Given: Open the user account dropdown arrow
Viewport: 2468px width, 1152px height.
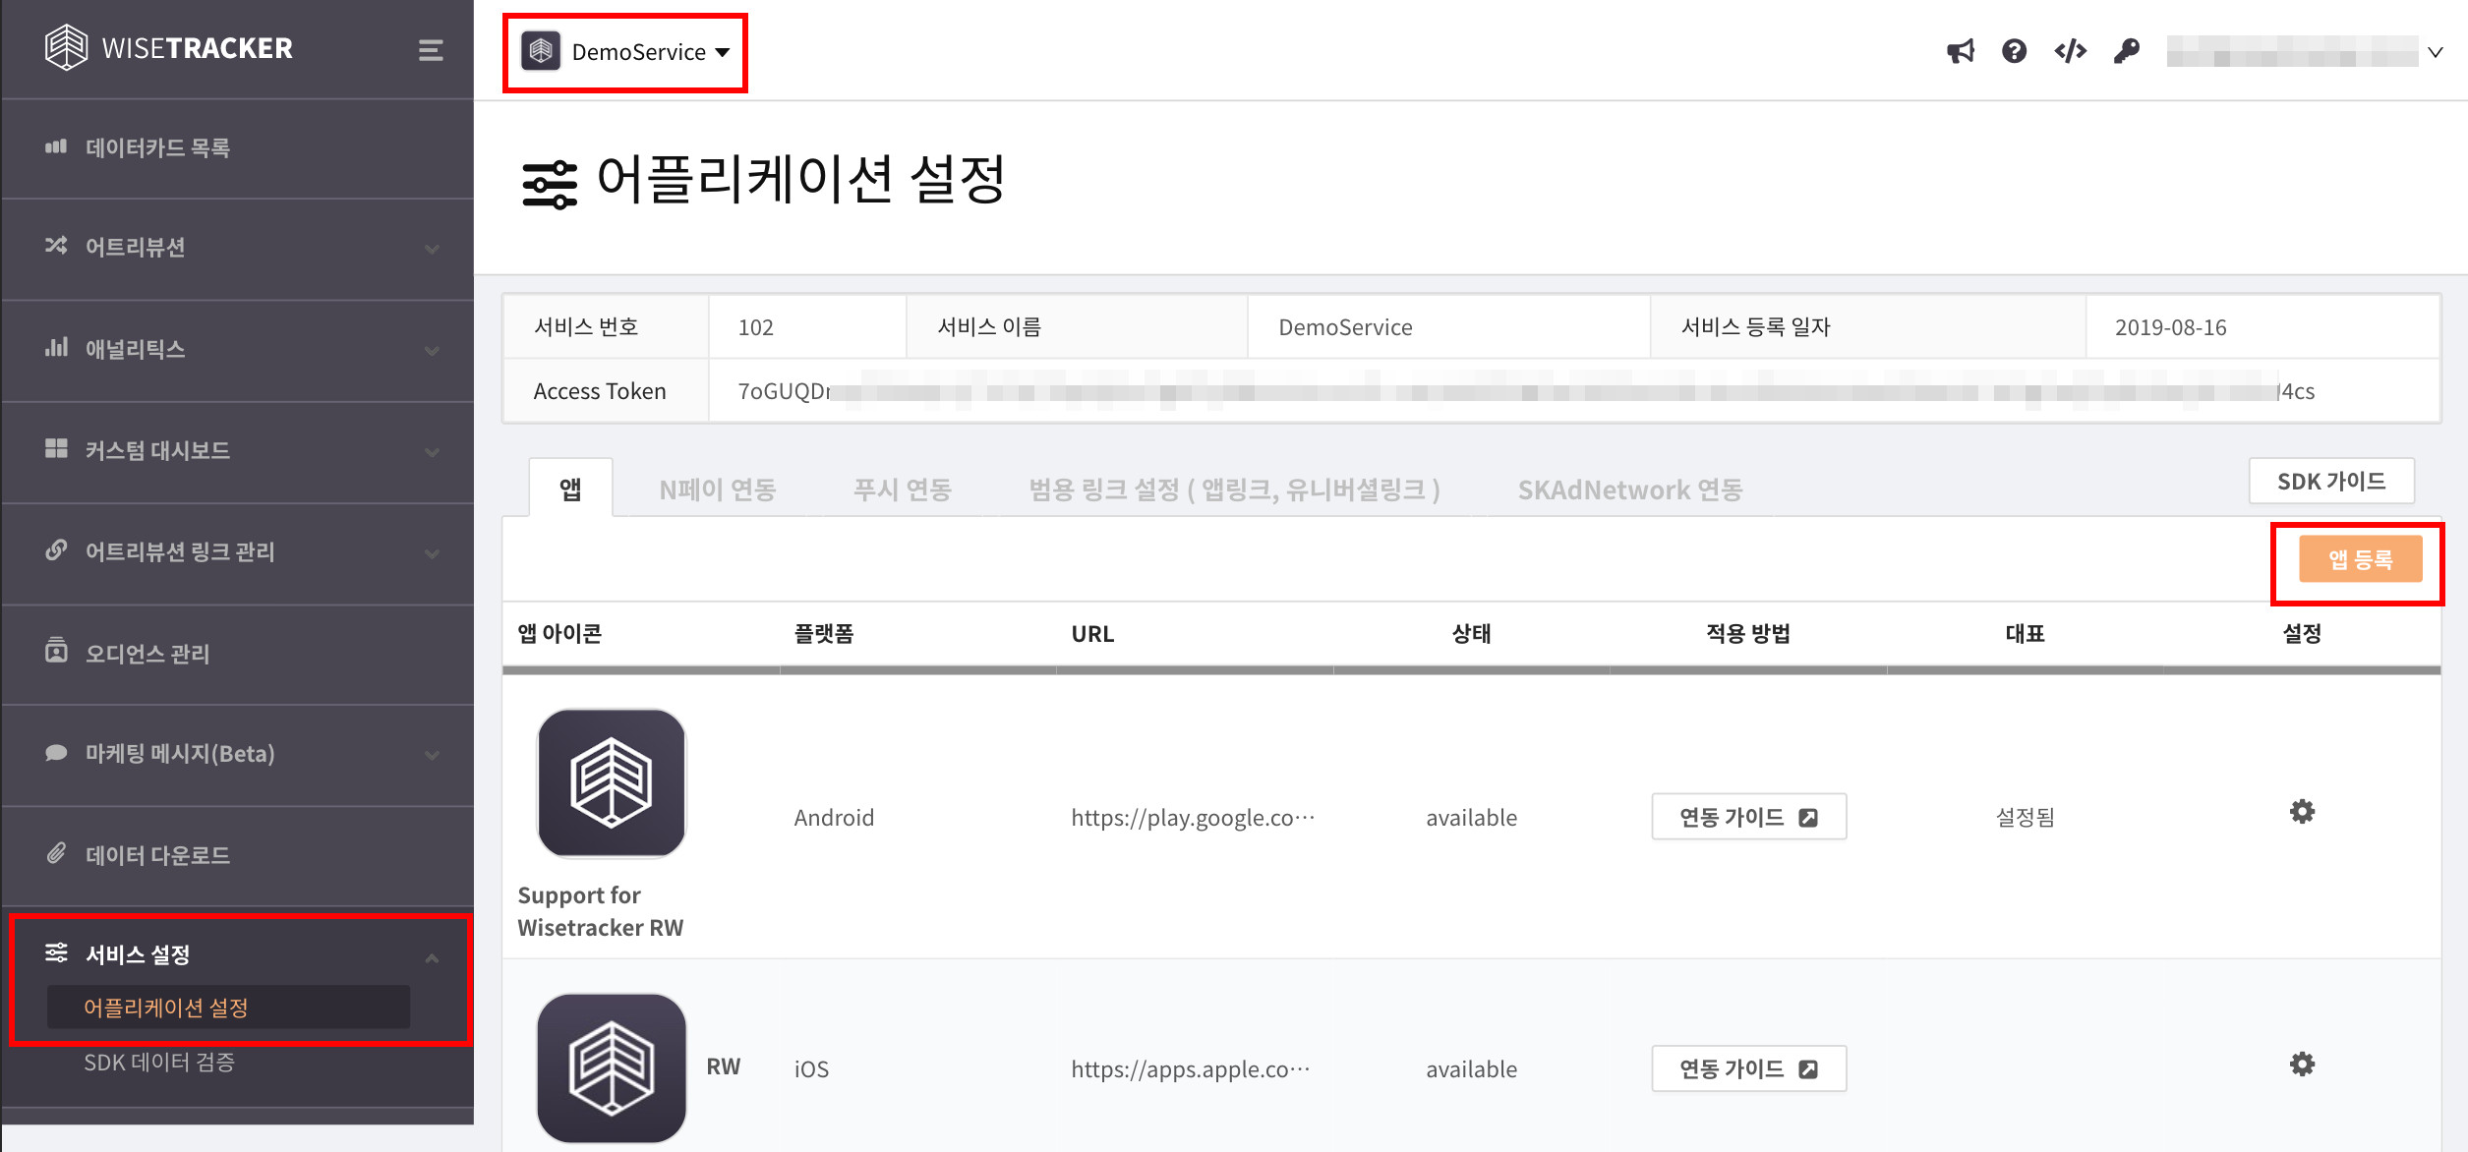Looking at the screenshot, I should coord(2435,52).
